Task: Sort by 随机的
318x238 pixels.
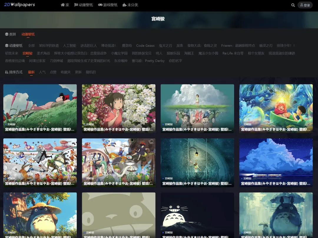Action: (91, 72)
